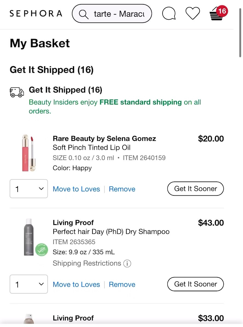The width and height of the screenshot is (243, 327).
Task: Click the SEPHORA logo
Action: [x=36, y=13]
